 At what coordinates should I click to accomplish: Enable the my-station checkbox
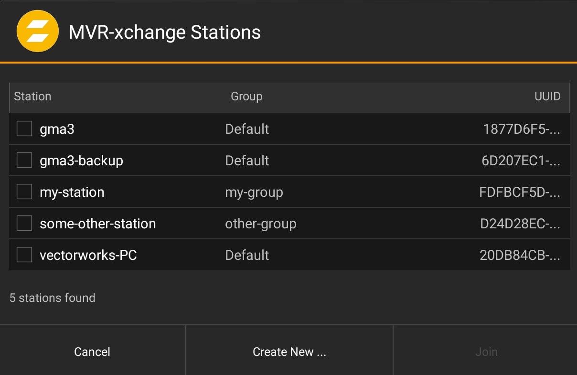[24, 192]
